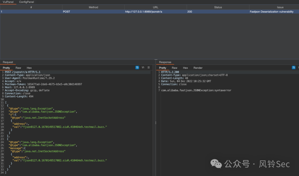Sort table by the # column header
Viewport: 299px width, 176px height.
click(x=31, y=7)
